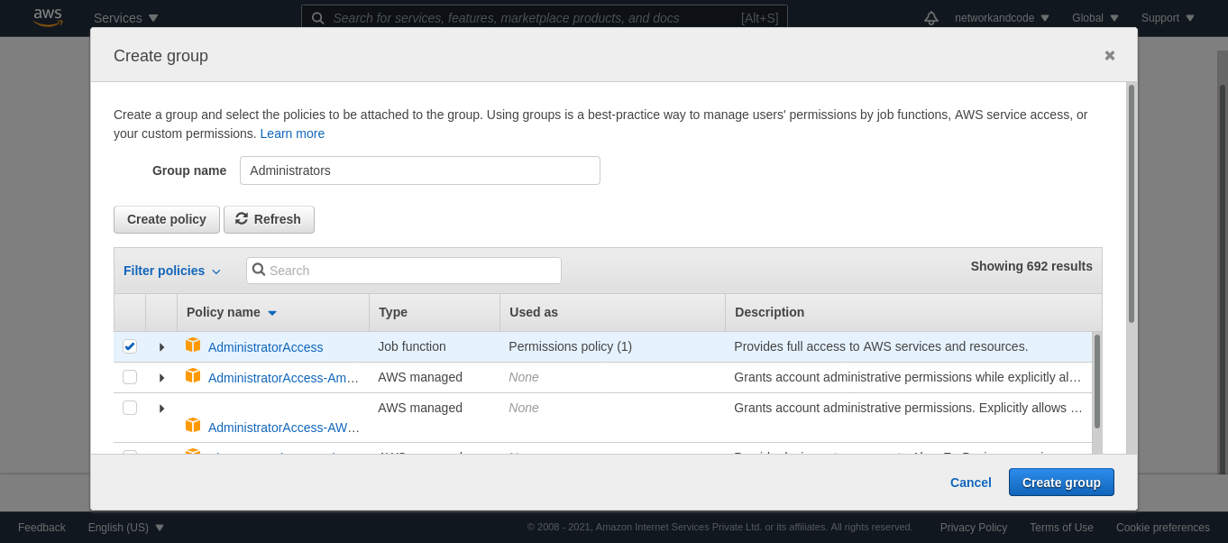Click the AWS logo

[x=48, y=17]
